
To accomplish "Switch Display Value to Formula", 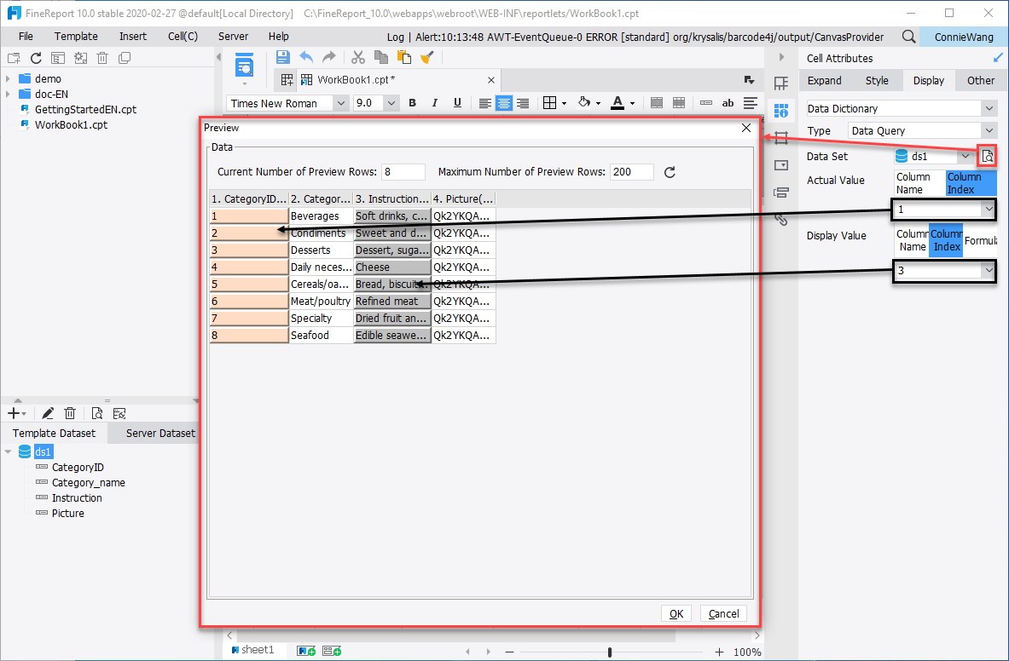I will [x=980, y=240].
